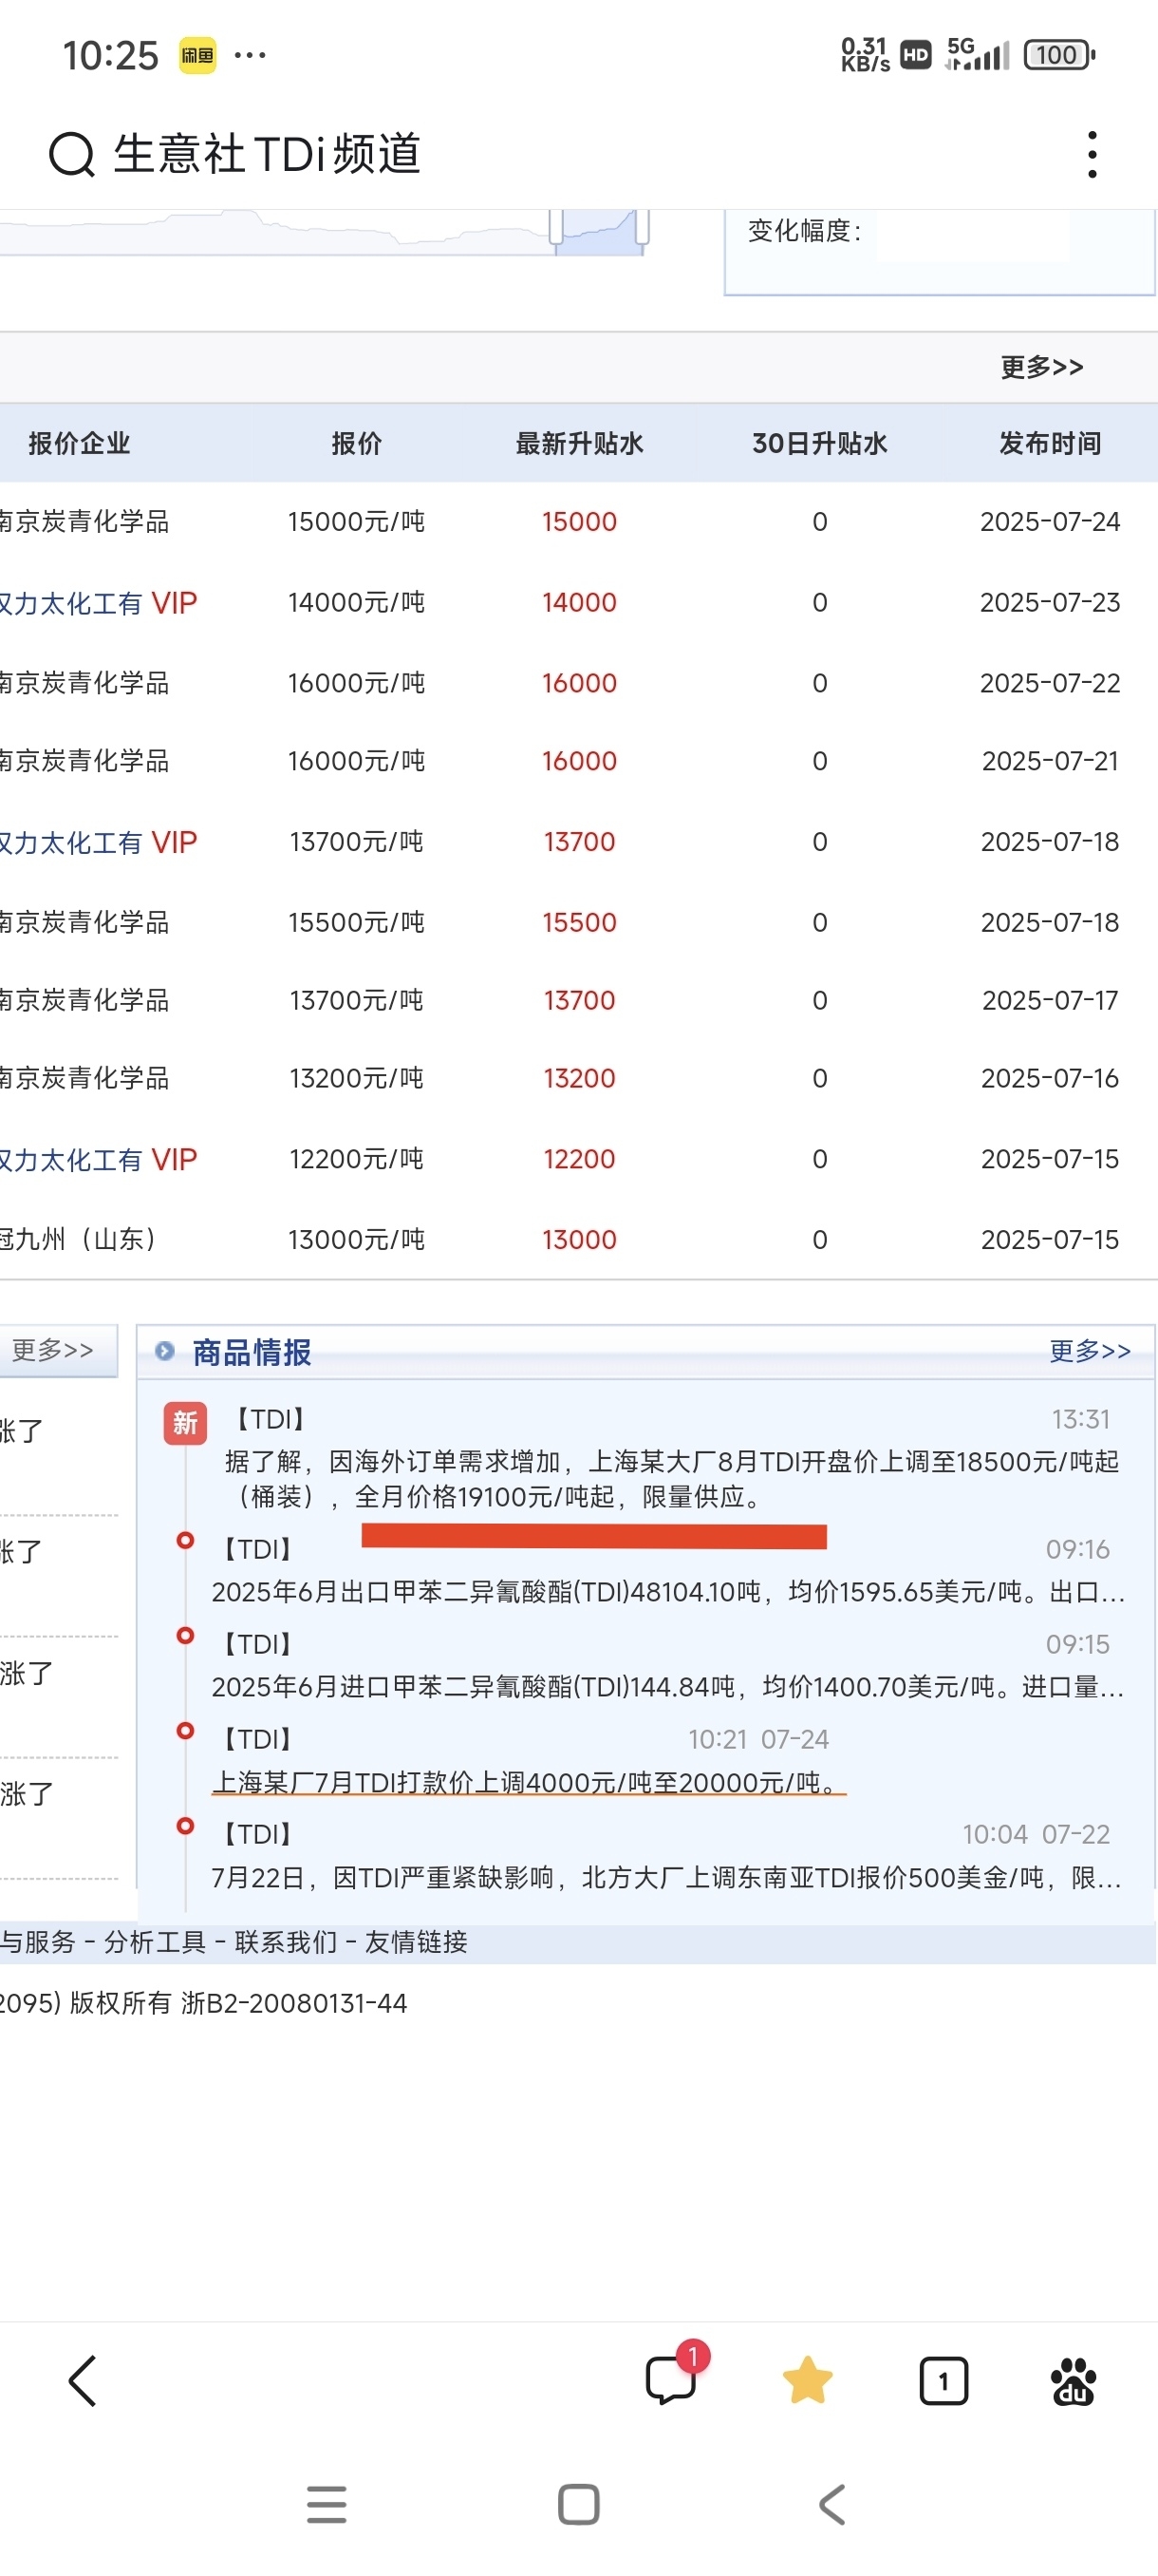
Task: Tap red value 12200
Action: tap(580, 1159)
